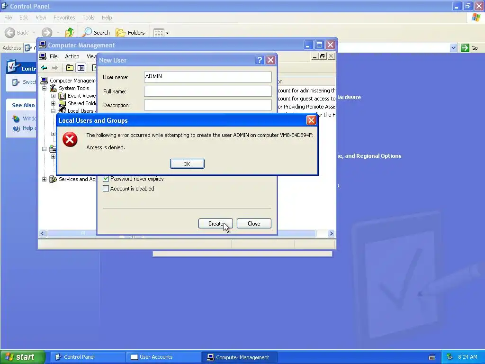Viewport: 485px width, 364px height.
Task: Click the network icon in system tray
Action: tap(450, 357)
